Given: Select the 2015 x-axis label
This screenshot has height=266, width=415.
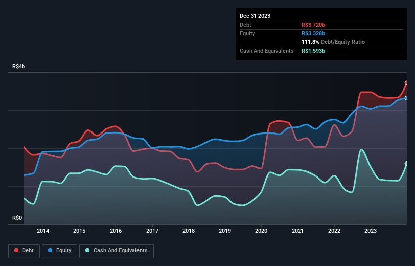Looking at the screenshot, I should [x=79, y=231].
